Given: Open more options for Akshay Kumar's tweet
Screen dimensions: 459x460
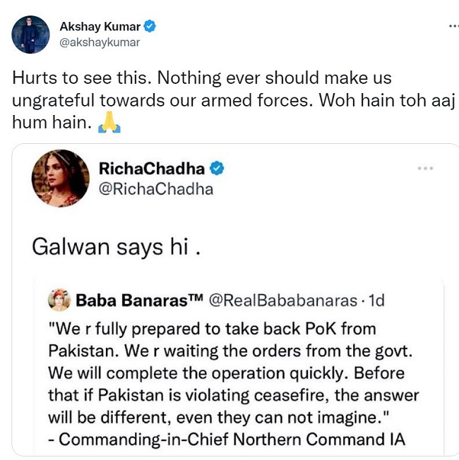Looking at the screenshot, I should [x=452, y=25].
